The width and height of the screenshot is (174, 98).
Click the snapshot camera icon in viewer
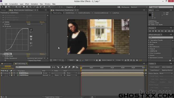click(77, 60)
